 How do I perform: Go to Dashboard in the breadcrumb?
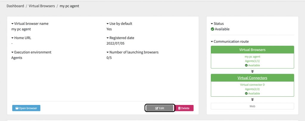tap(15, 6)
